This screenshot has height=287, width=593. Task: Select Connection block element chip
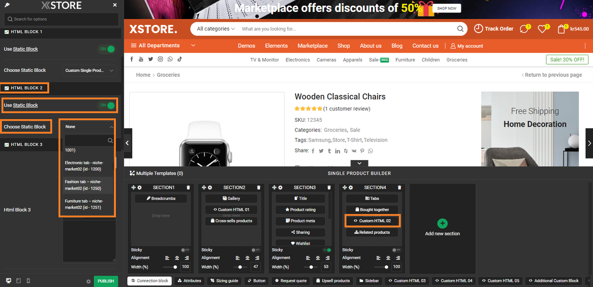pos(149,281)
